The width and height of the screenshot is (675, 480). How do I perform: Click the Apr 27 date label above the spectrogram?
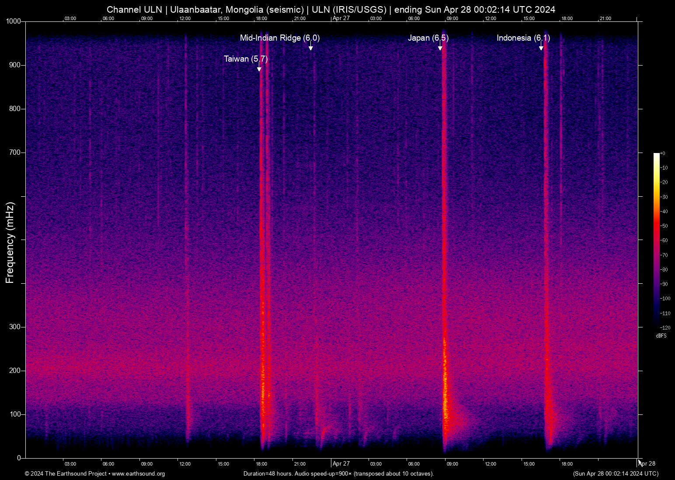pos(341,18)
